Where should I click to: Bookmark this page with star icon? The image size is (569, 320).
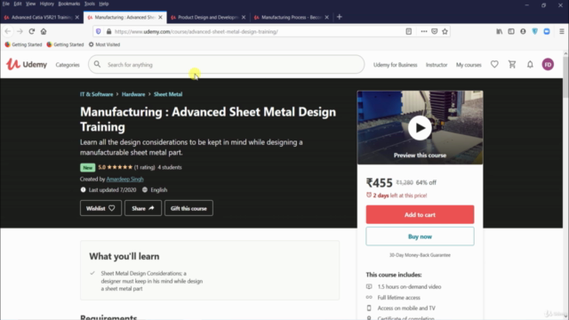point(445,32)
